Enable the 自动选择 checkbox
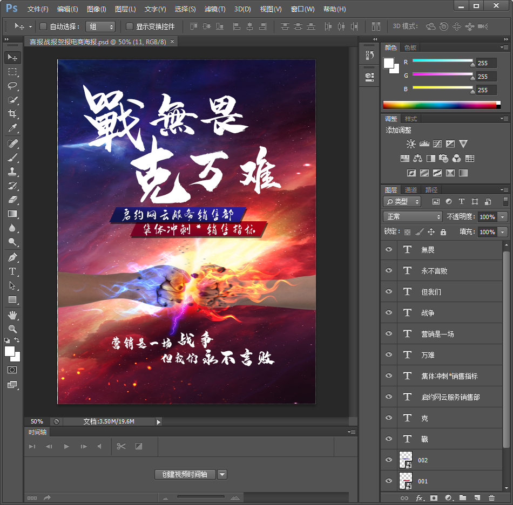 [43, 26]
